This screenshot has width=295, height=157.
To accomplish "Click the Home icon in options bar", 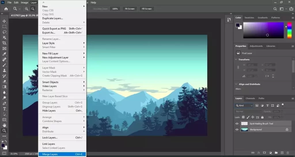I will pos(6,9).
